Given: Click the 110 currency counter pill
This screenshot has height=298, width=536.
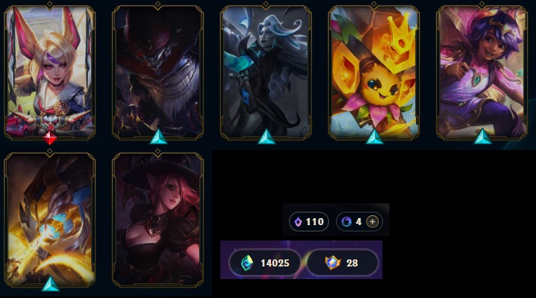Looking at the screenshot, I should click(x=309, y=222).
